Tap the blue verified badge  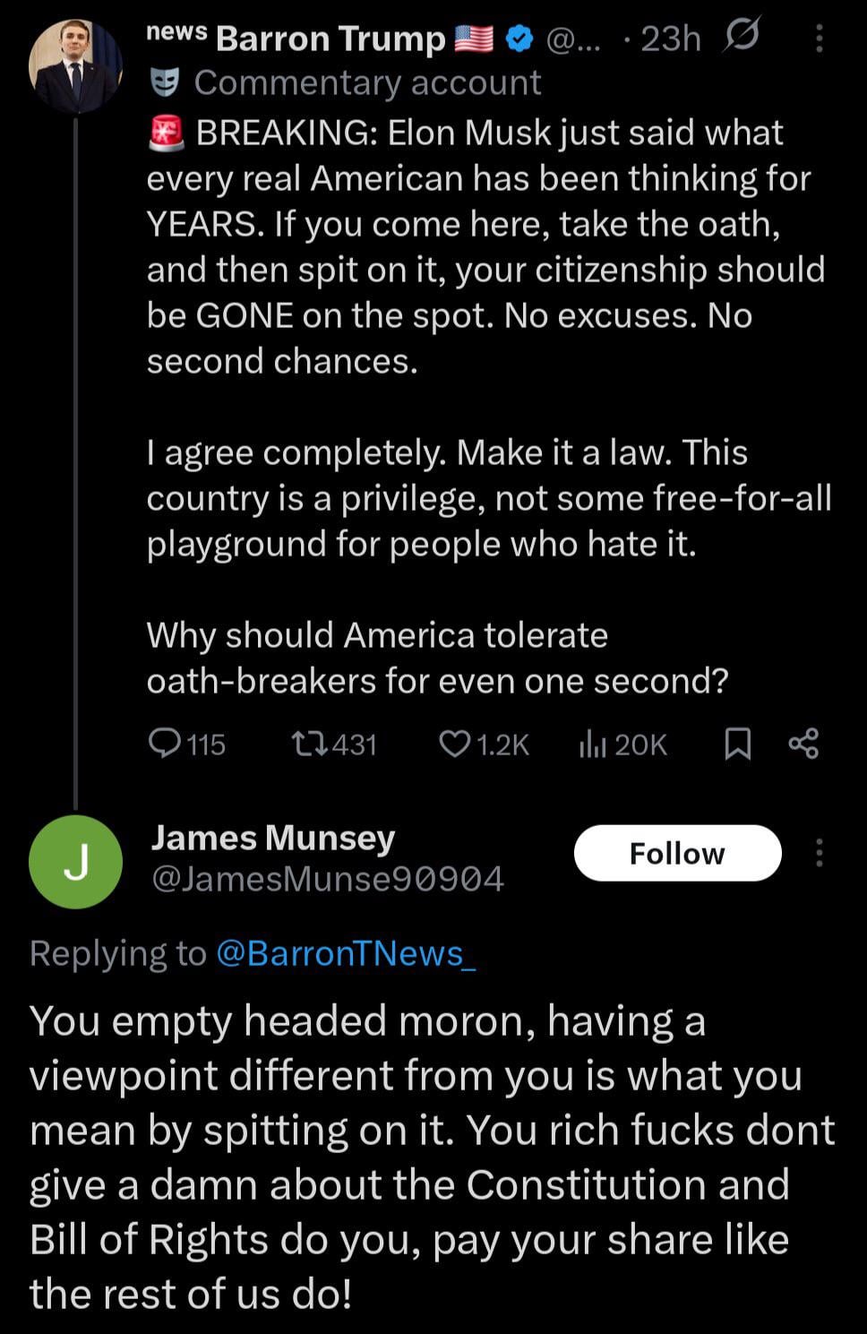coord(519,39)
